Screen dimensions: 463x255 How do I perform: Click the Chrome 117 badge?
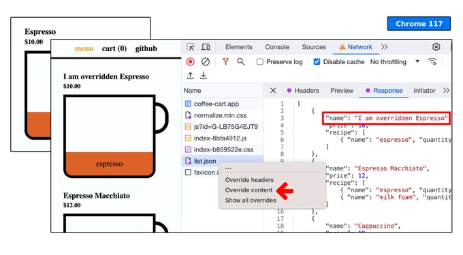coord(419,24)
